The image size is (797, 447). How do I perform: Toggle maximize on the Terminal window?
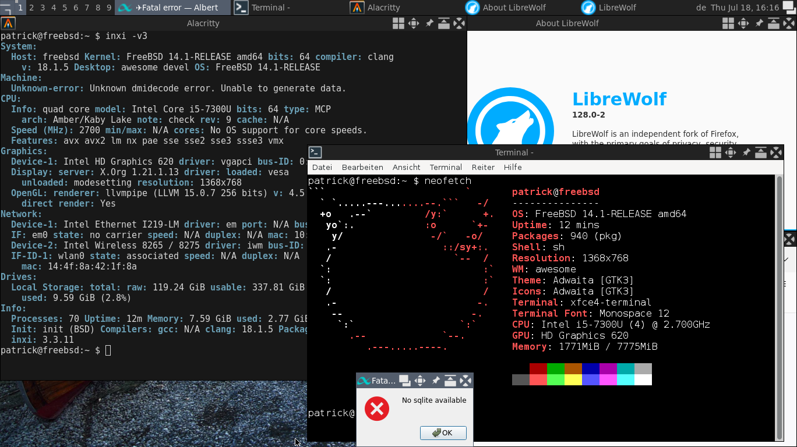click(x=731, y=152)
